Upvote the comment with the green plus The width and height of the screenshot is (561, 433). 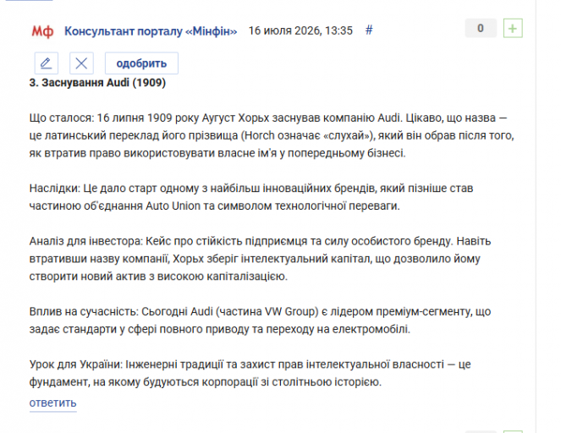(x=513, y=28)
